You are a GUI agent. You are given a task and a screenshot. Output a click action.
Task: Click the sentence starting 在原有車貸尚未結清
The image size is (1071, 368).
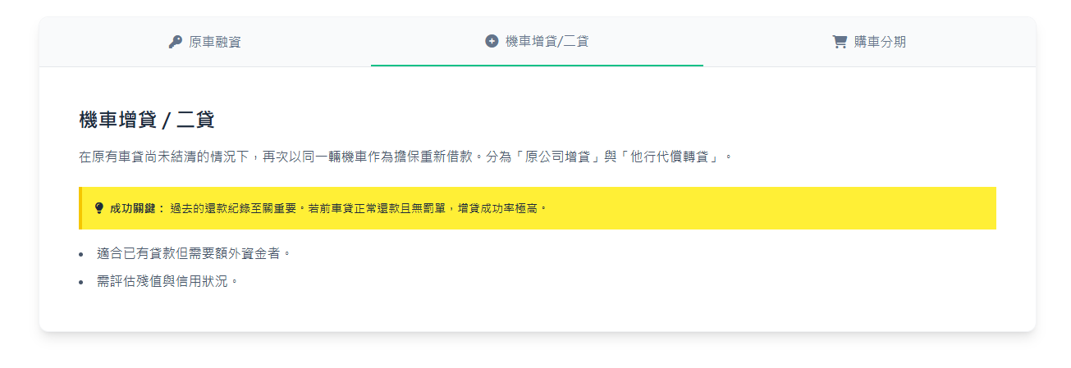279,157
